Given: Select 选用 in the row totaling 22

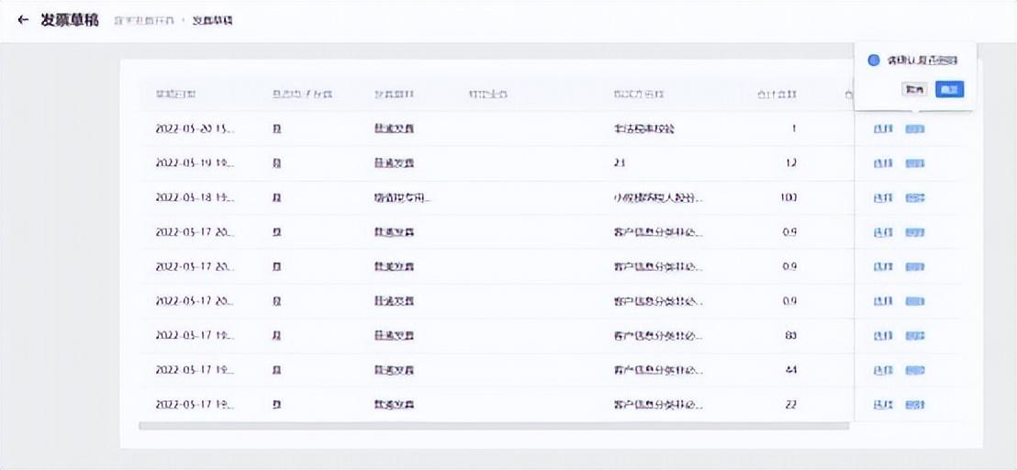Looking at the screenshot, I should [x=883, y=405].
